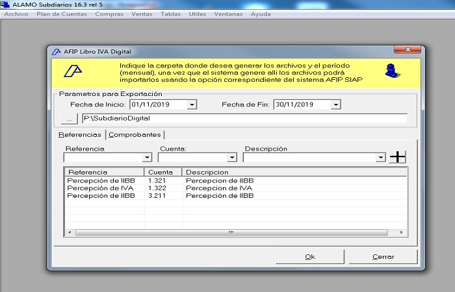
Task: Click the table's left scroll arrow
Action: (x=70, y=232)
